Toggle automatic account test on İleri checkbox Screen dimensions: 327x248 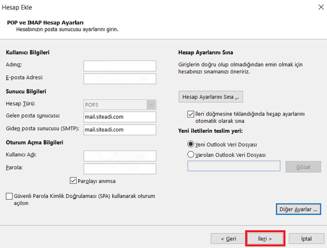[x=191, y=114]
